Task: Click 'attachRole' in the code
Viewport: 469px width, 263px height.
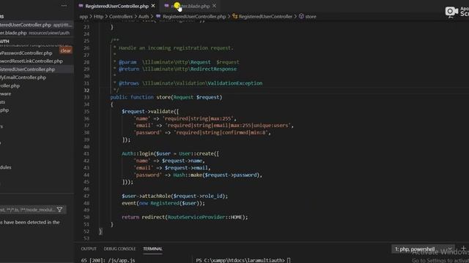Action: pyautogui.click(x=155, y=196)
